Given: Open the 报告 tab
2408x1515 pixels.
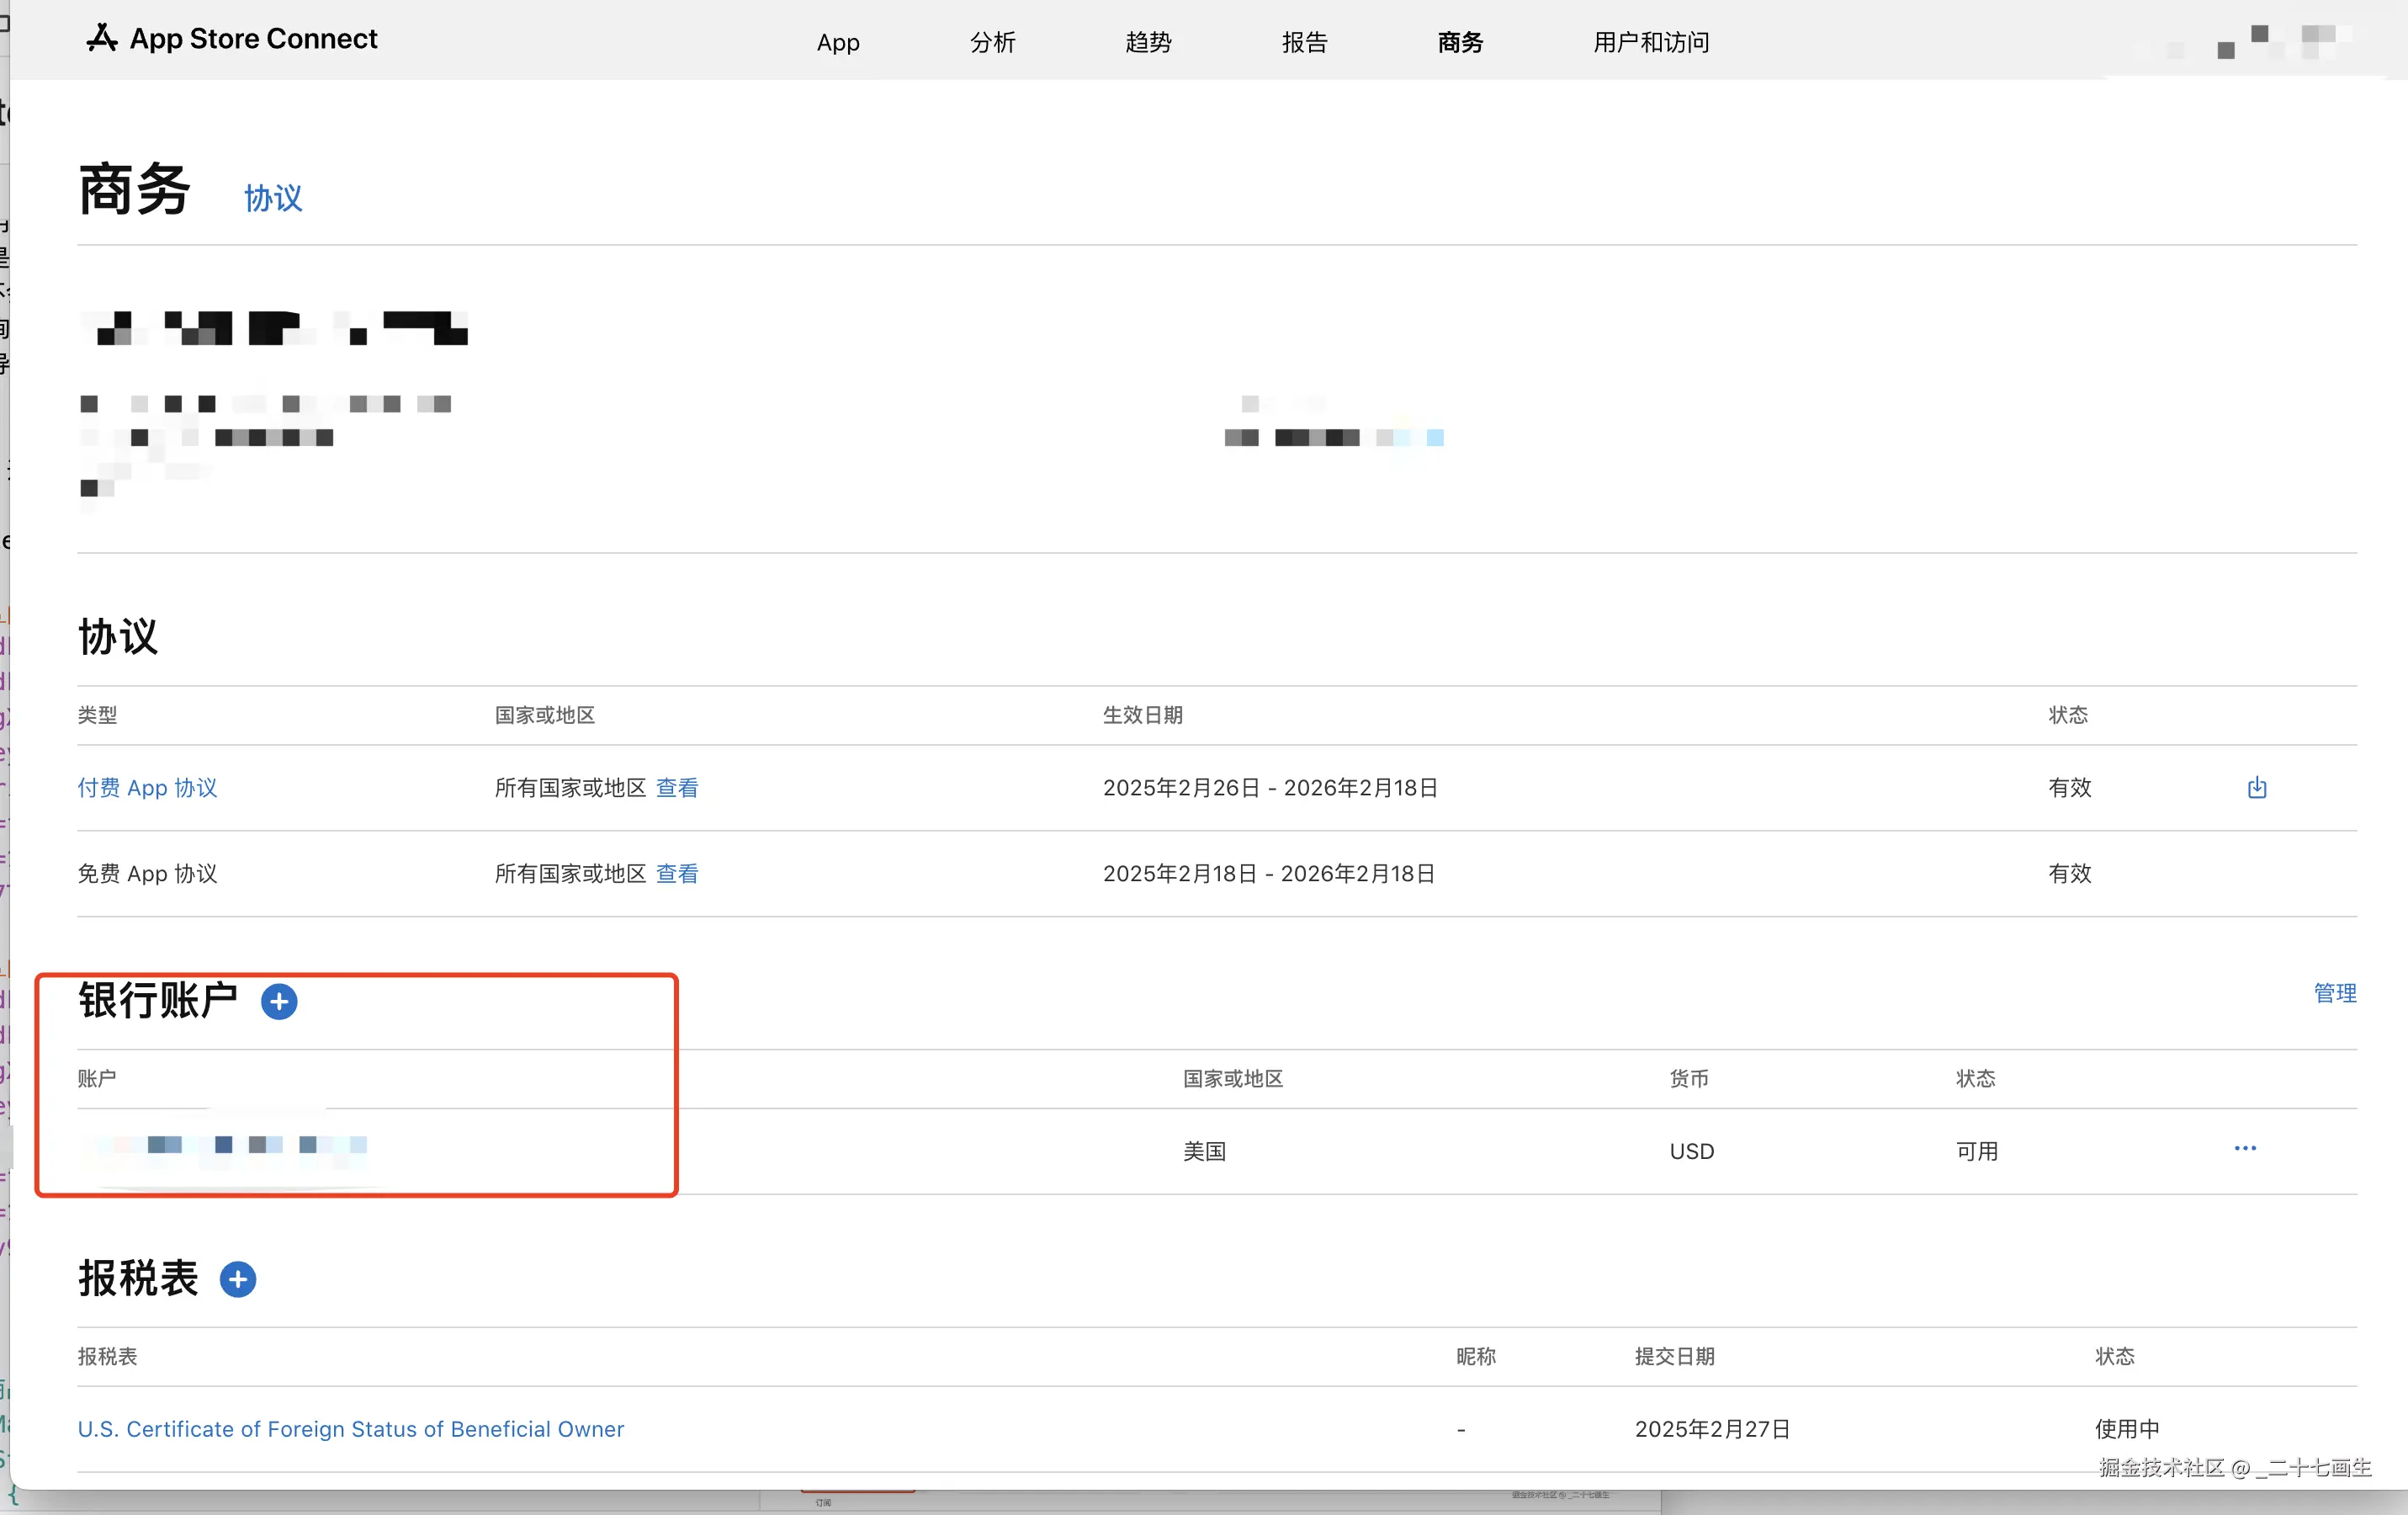Looking at the screenshot, I should tap(1304, 42).
